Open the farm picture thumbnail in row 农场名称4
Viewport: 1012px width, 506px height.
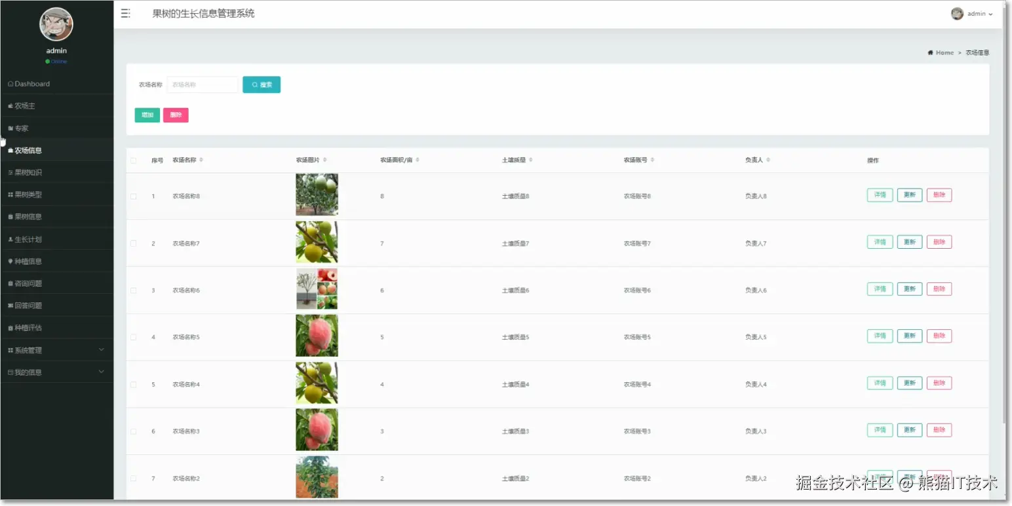[x=317, y=383]
